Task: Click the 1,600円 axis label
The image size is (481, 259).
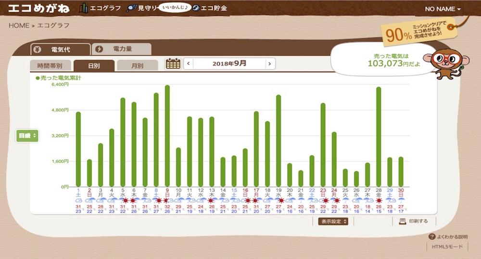Action: 60,161
